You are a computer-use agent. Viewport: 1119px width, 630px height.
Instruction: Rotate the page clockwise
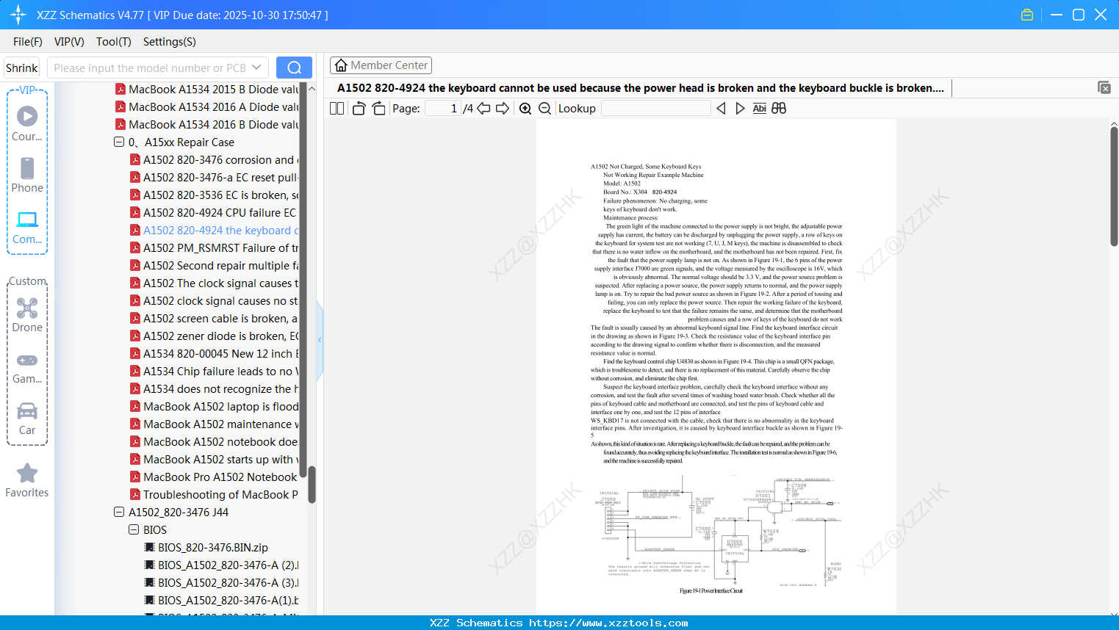(x=378, y=108)
